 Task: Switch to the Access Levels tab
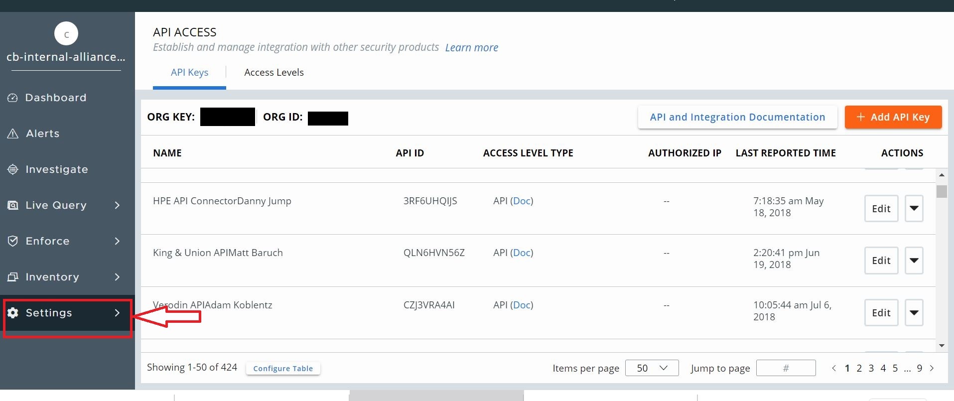click(273, 73)
